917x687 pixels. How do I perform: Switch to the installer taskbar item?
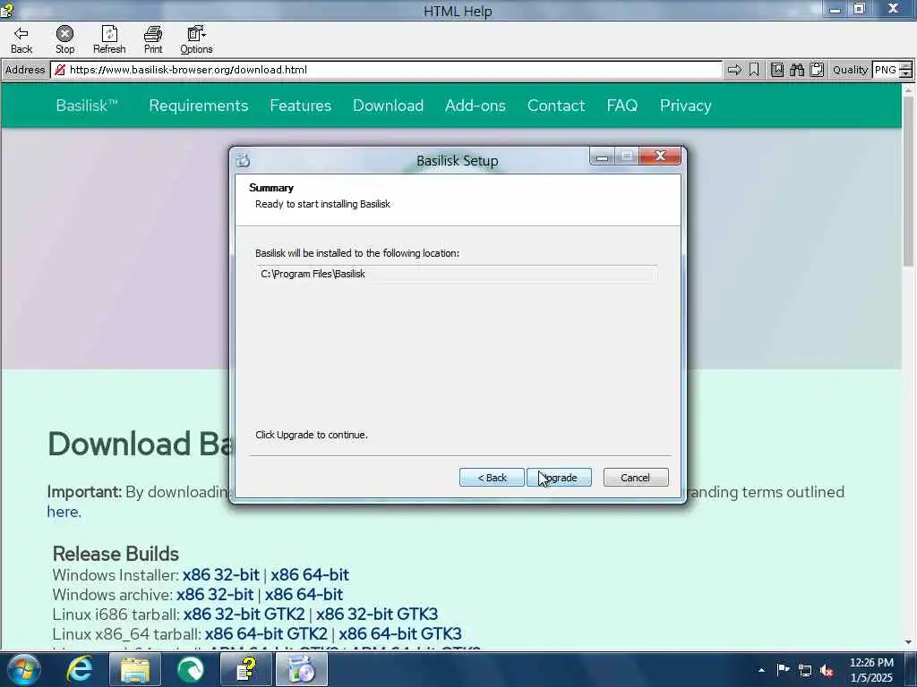coord(302,669)
